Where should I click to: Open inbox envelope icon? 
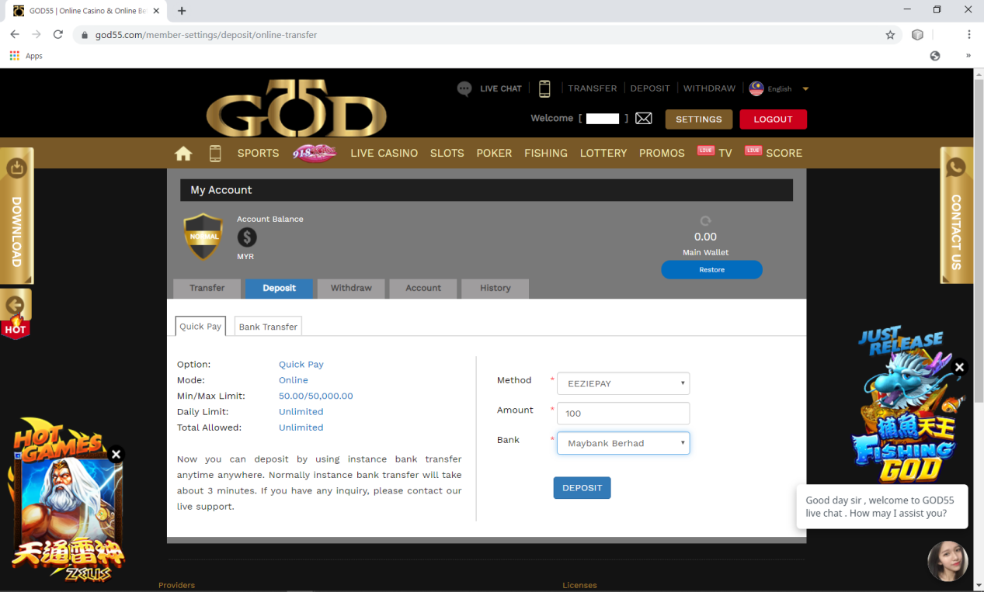(x=643, y=119)
